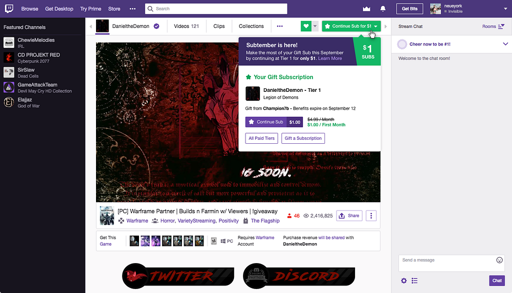Click the viewer count icon 46
Image resolution: width=512 pixels, height=293 pixels.
[289, 216]
